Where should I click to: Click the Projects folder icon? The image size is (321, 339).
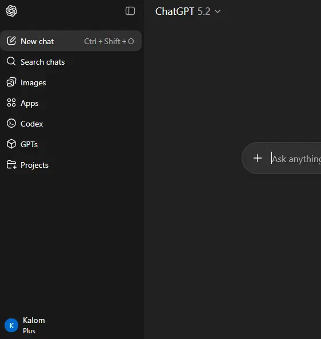[x=11, y=165]
